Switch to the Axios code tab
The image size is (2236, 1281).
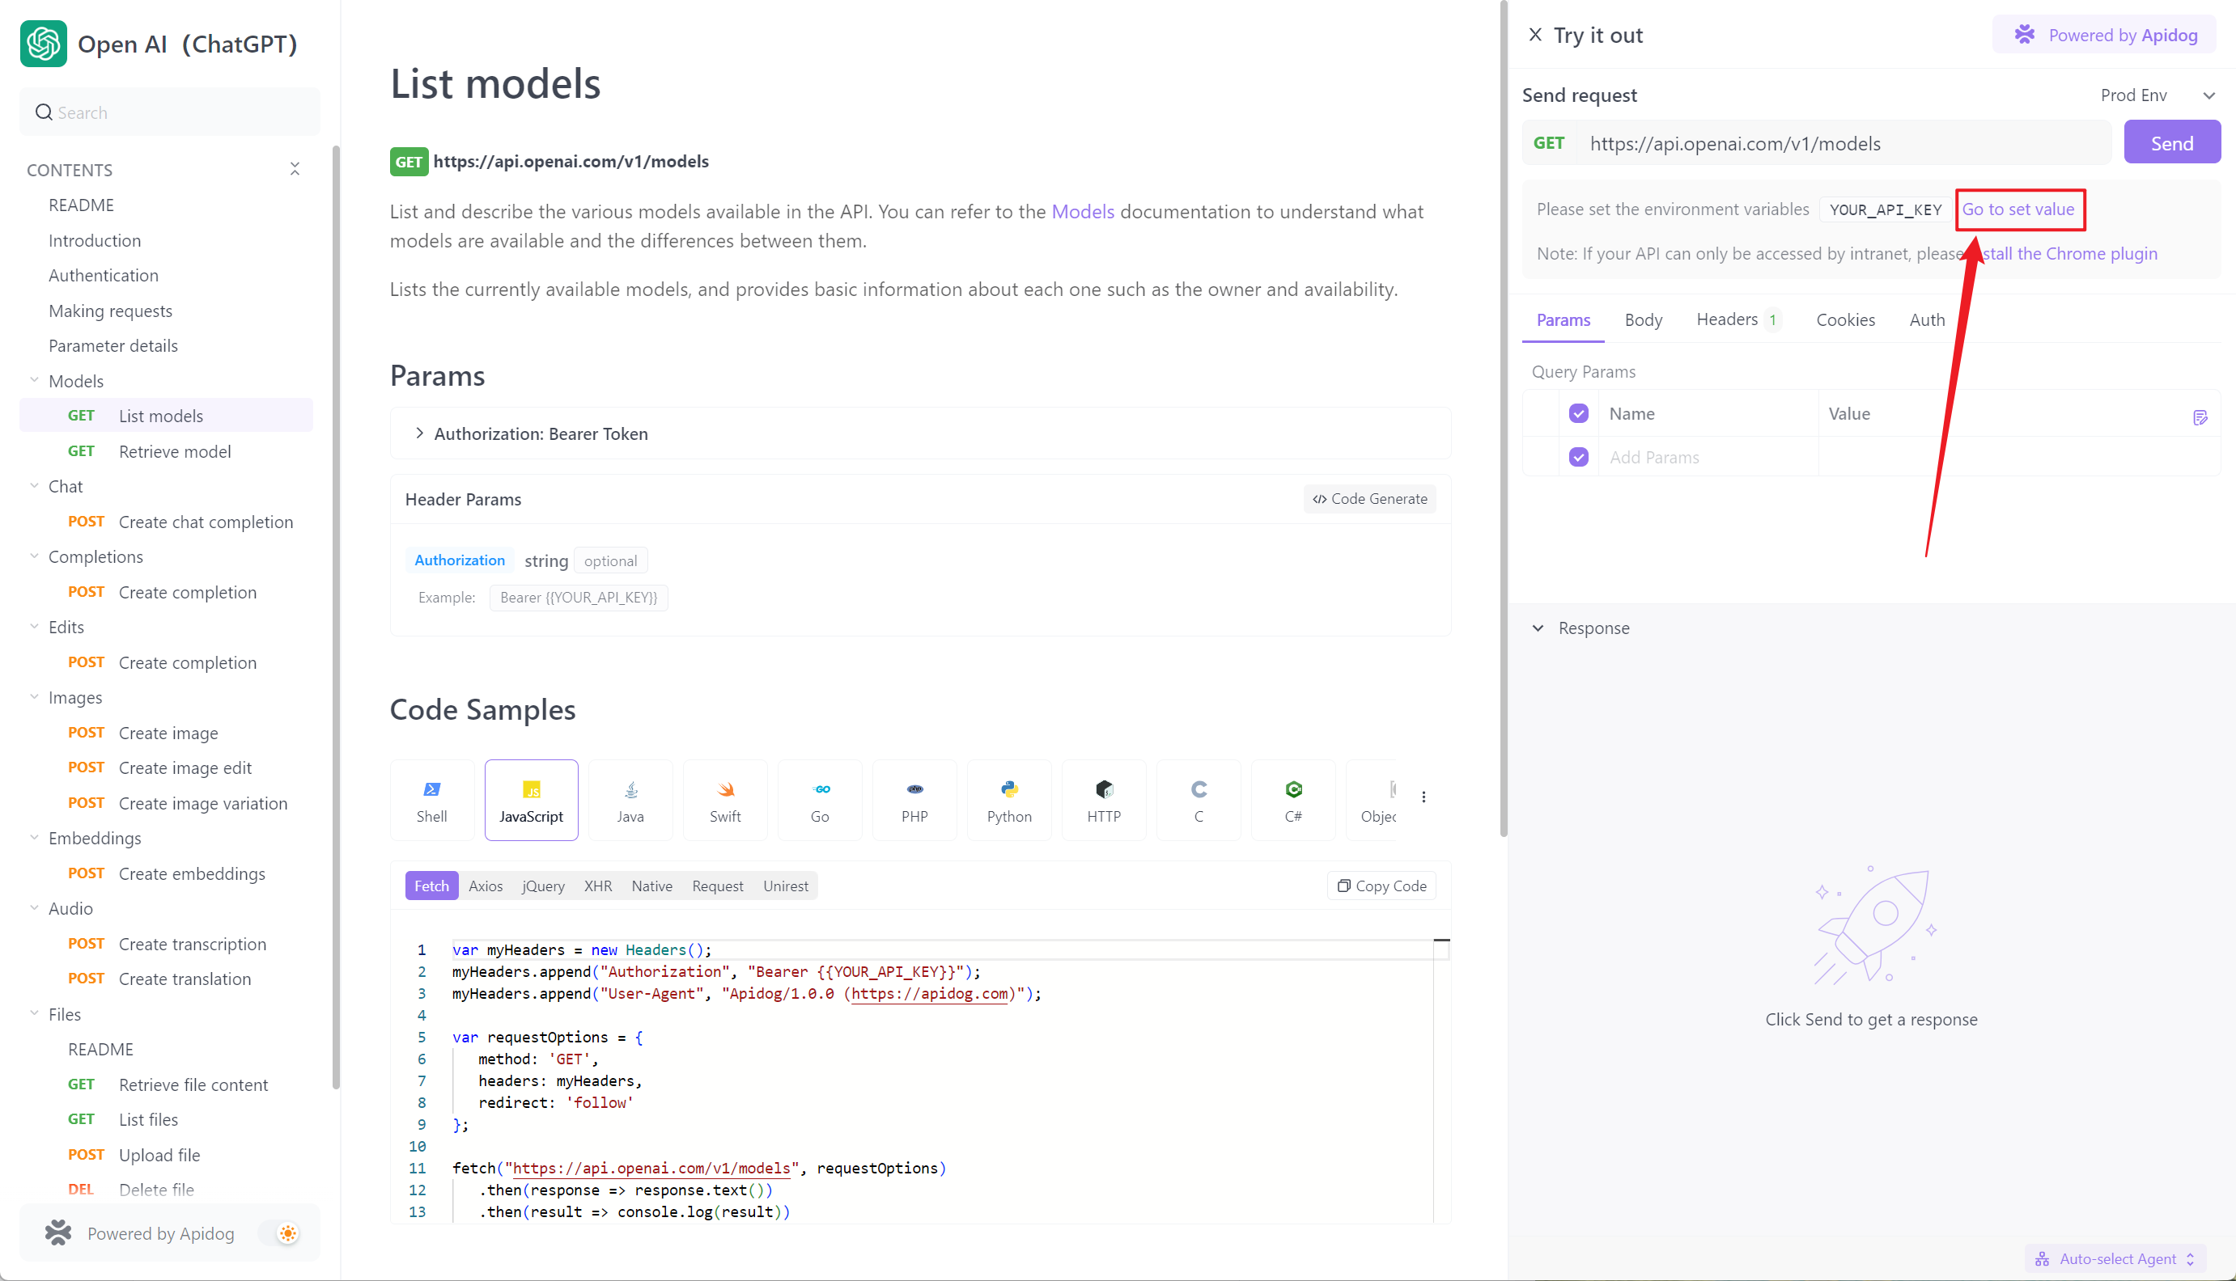click(485, 885)
